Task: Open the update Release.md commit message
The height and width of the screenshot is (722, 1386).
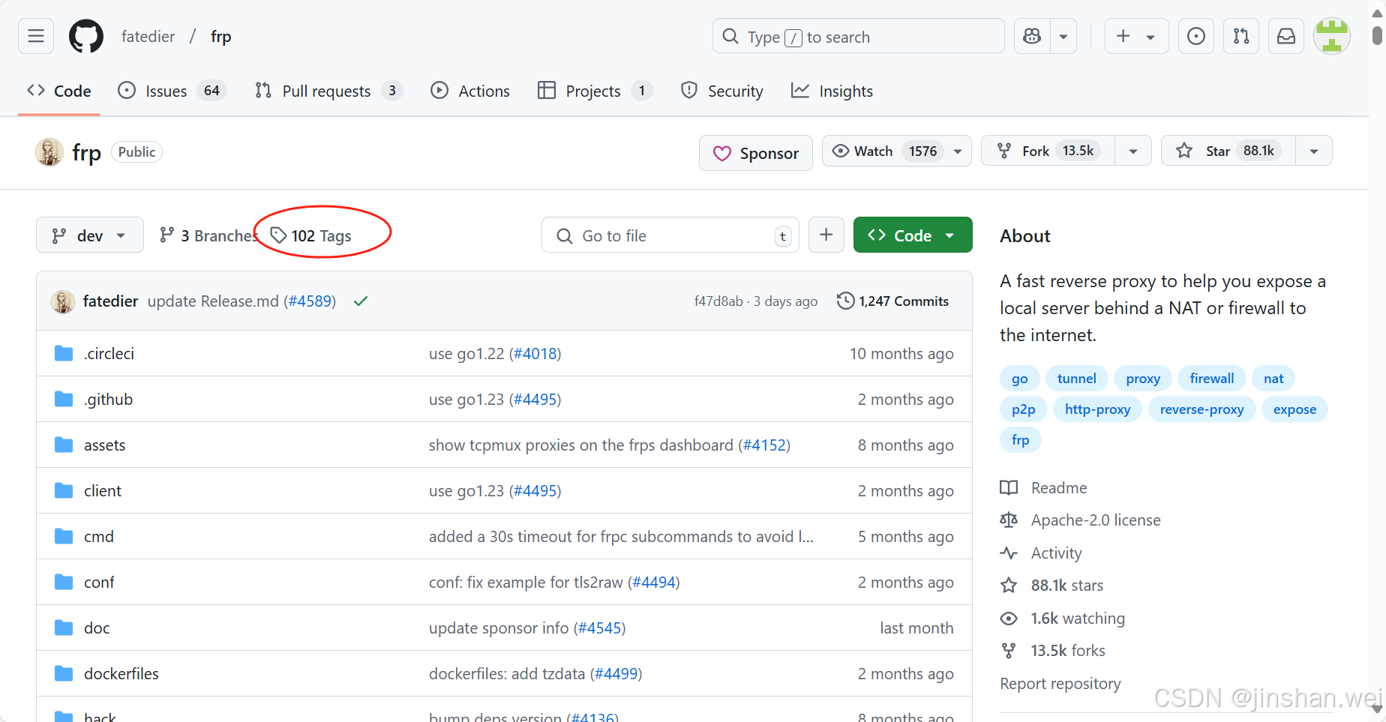Action: point(213,301)
